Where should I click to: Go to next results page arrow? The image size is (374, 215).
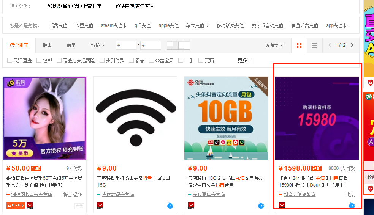point(352,45)
